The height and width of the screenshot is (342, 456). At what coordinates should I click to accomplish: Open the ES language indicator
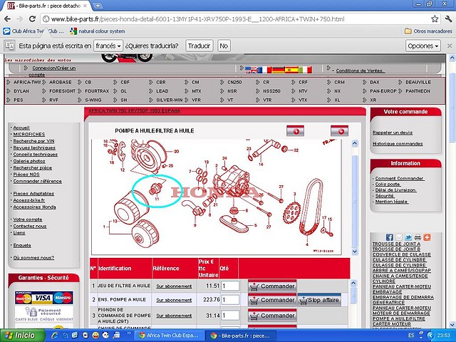411,336
